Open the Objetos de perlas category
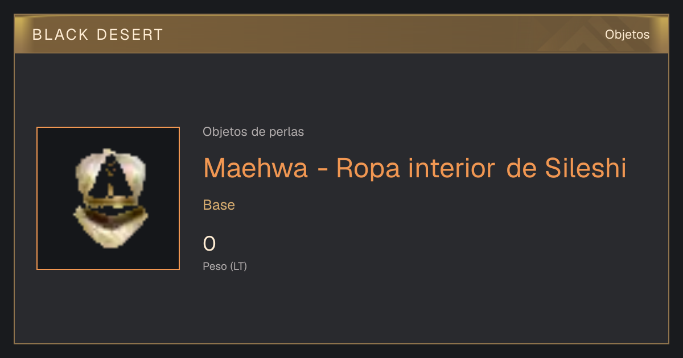Viewport: 683px width, 358px height. pyautogui.click(x=253, y=132)
